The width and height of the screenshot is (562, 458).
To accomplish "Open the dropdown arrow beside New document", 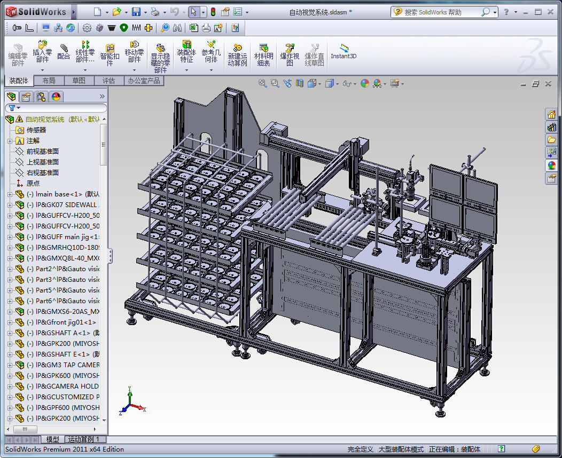I will point(107,12).
